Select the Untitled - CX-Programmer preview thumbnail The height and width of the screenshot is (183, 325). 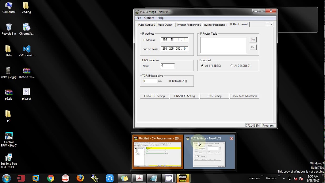pyautogui.click(x=158, y=152)
